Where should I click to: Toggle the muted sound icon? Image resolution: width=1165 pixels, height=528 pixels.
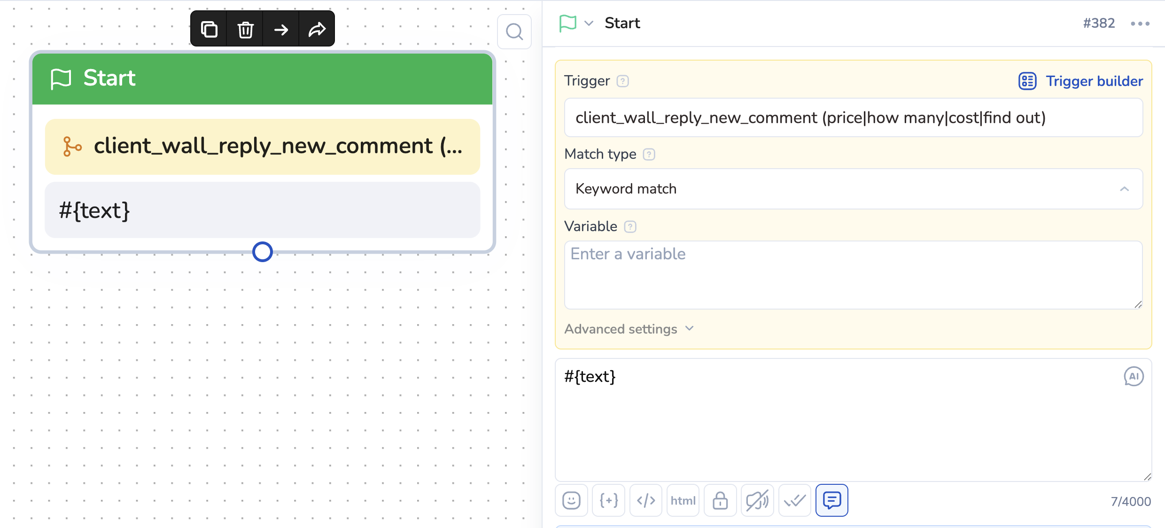point(757,501)
